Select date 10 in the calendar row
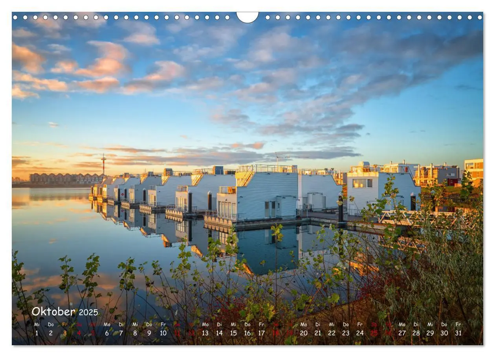The width and height of the screenshot is (495, 357). pos(163,333)
